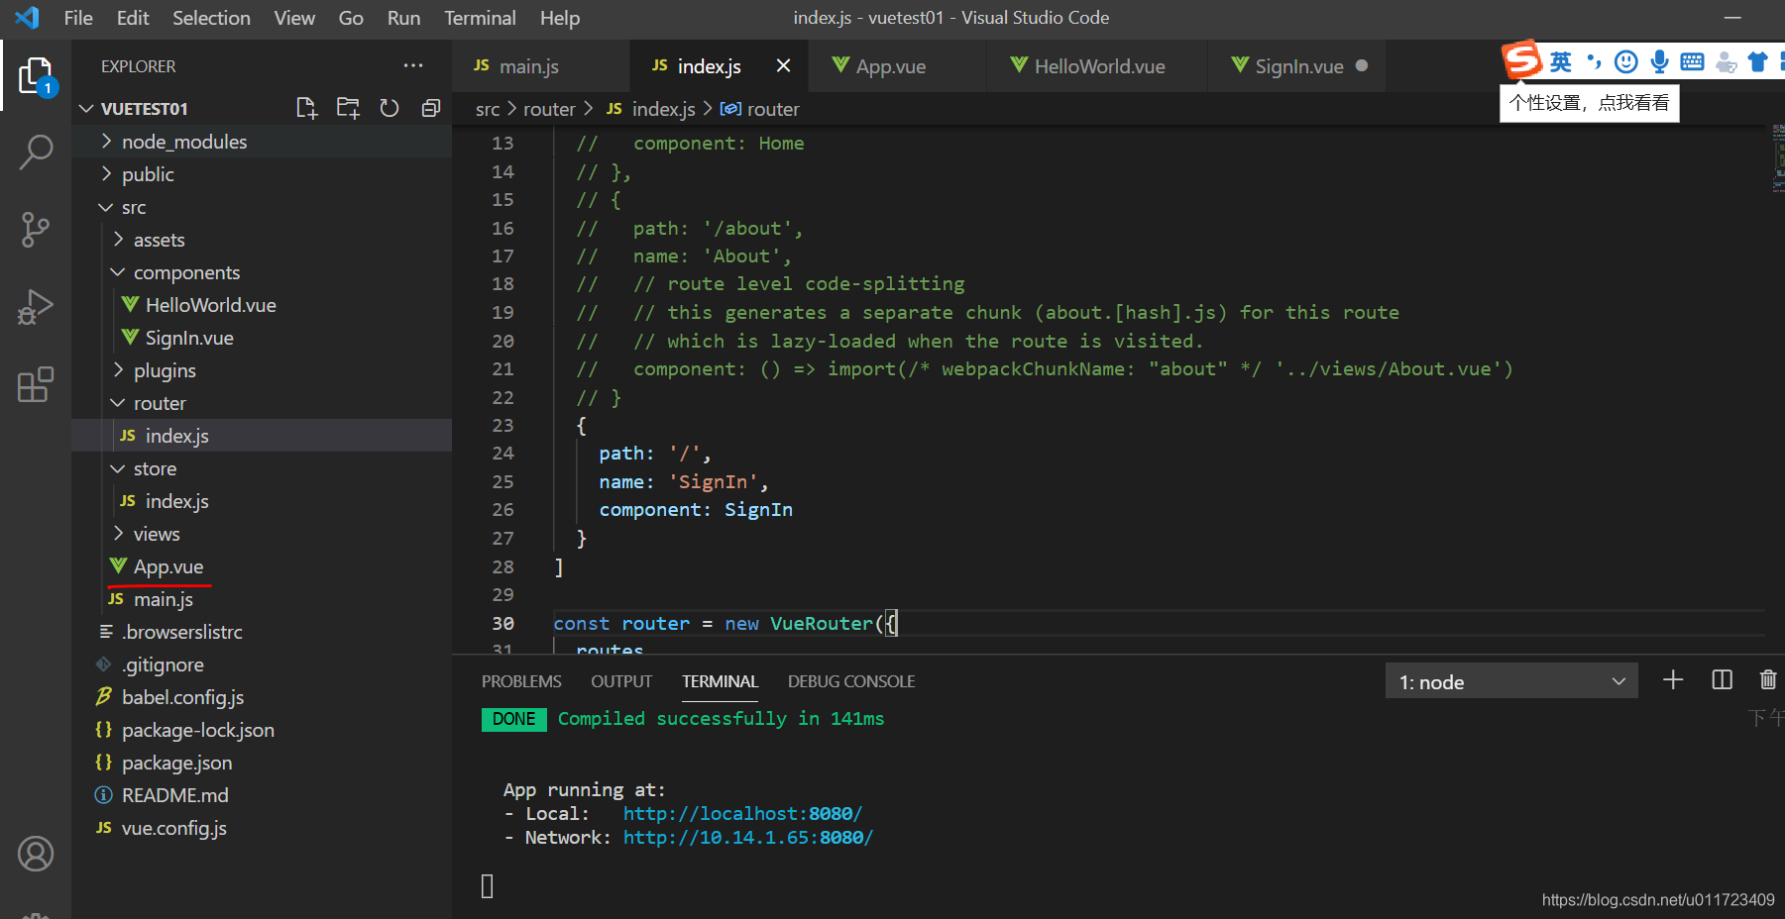The image size is (1785, 919).
Task: Click the terminal cursor input area
Action: pos(487,885)
